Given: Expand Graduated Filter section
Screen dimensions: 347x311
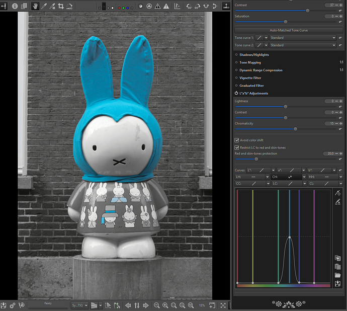Looking at the screenshot, I should click(x=251, y=86).
